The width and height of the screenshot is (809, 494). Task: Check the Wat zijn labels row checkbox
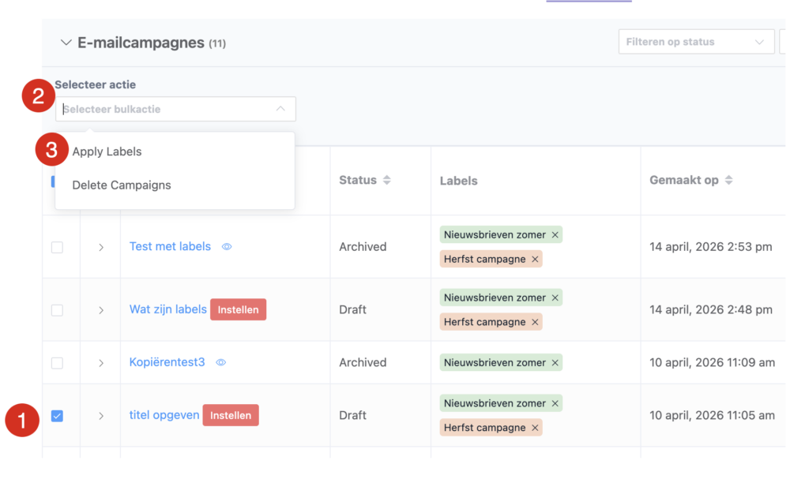57,310
